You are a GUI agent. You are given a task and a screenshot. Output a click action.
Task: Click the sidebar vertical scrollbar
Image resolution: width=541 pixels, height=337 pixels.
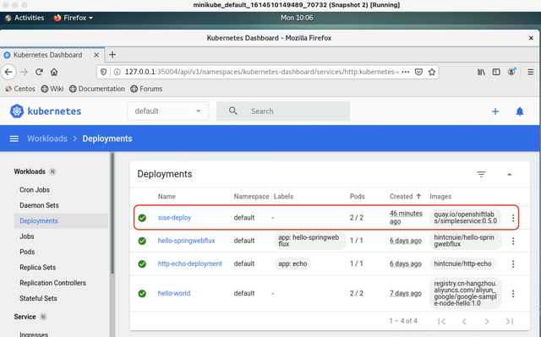point(112,214)
